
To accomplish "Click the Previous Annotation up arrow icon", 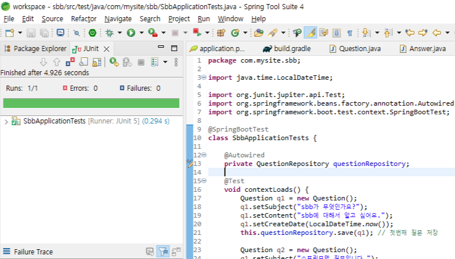I will 388,33.
